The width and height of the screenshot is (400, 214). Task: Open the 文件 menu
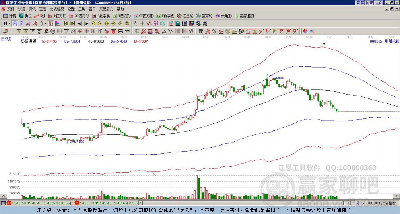11,9
